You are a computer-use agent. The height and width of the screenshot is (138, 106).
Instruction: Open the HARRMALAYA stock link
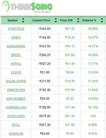point(16,107)
